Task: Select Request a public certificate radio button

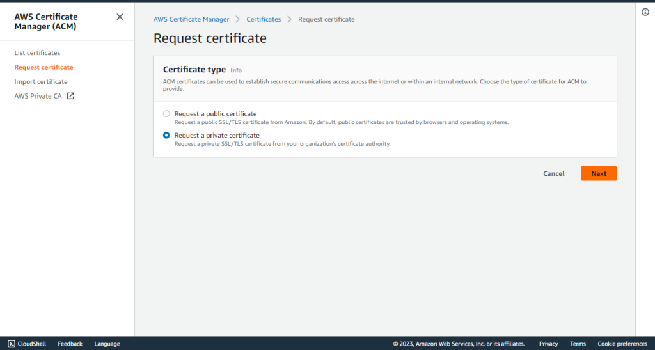Action: coord(166,114)
